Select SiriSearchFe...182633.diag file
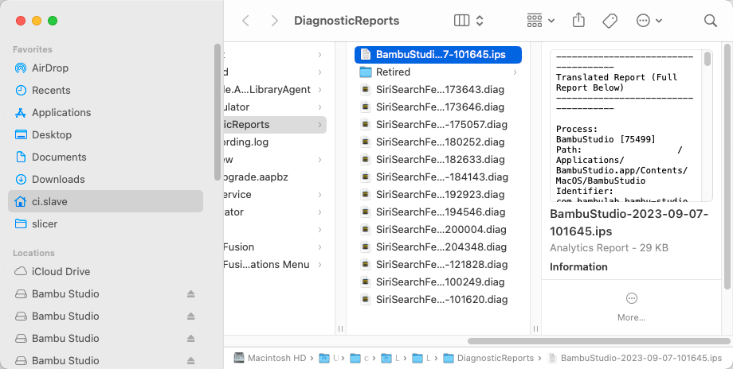 [x=438, y=160]
